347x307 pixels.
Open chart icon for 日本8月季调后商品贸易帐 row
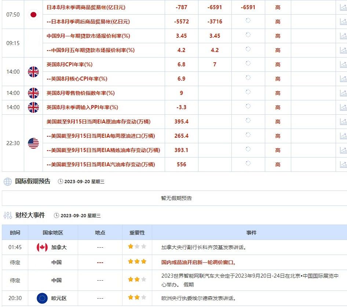coord(343,22)
